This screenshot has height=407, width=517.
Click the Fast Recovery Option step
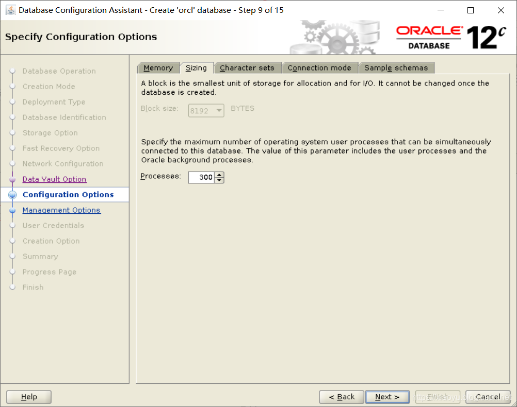coord(61,148)
